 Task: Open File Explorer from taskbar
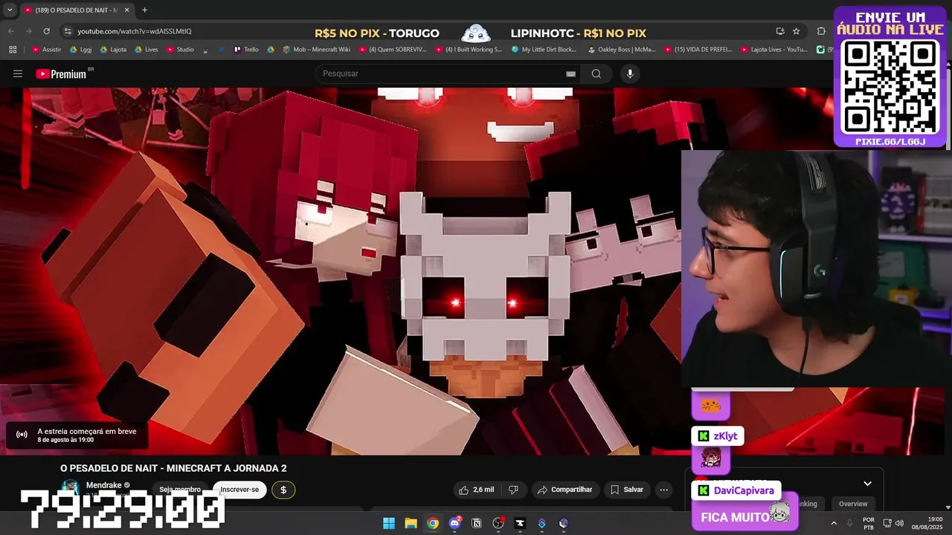point(411,523)
